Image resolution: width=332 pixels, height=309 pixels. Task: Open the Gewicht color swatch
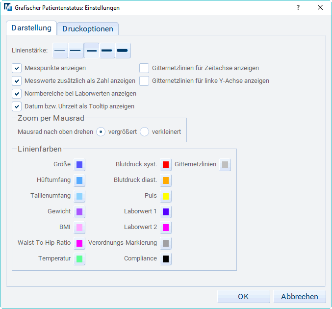pos(79,211)
